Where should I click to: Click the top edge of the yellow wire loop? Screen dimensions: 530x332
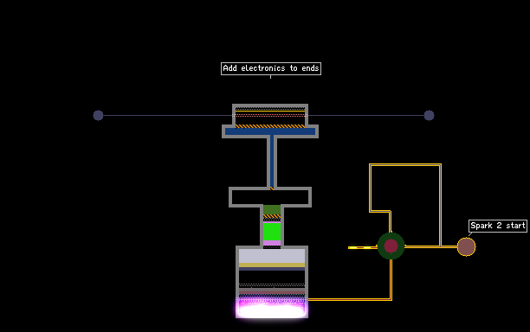(405, 165)
